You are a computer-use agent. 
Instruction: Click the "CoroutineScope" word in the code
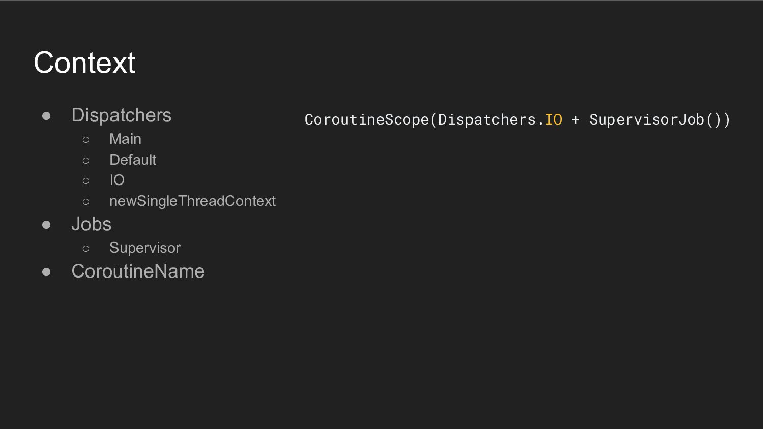click(x=367, y=120)
